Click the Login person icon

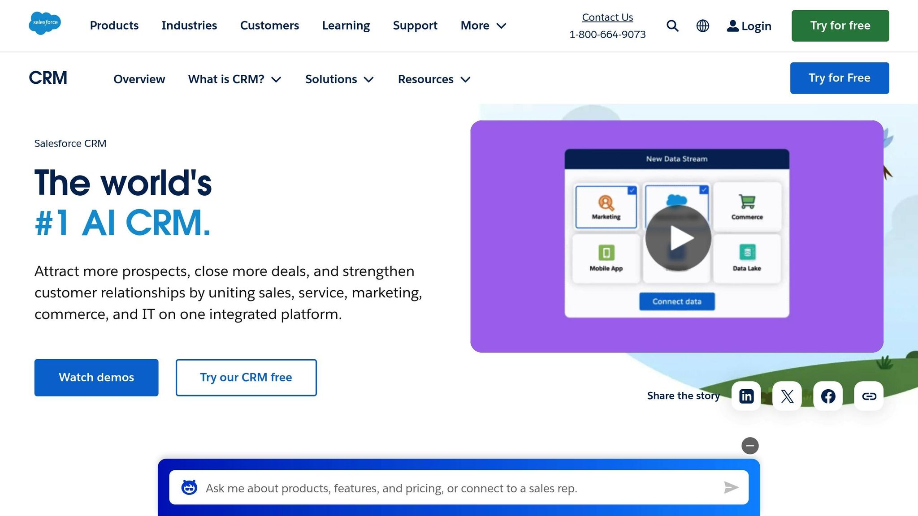732,26
